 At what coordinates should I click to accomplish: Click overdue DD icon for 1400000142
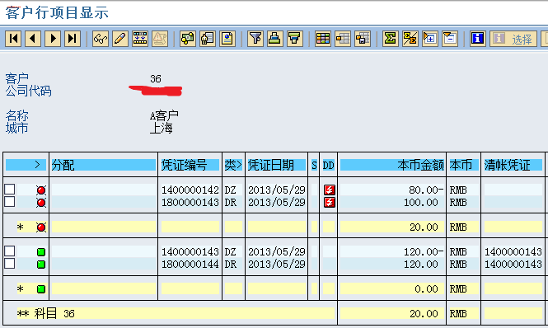329,190
